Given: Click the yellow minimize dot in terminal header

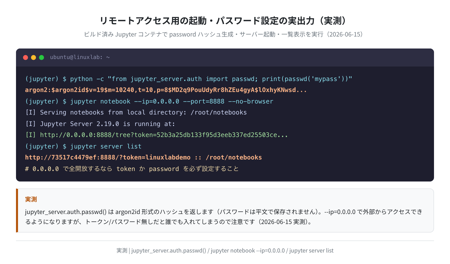Looking at the screenshot, I should pos(33,57).
